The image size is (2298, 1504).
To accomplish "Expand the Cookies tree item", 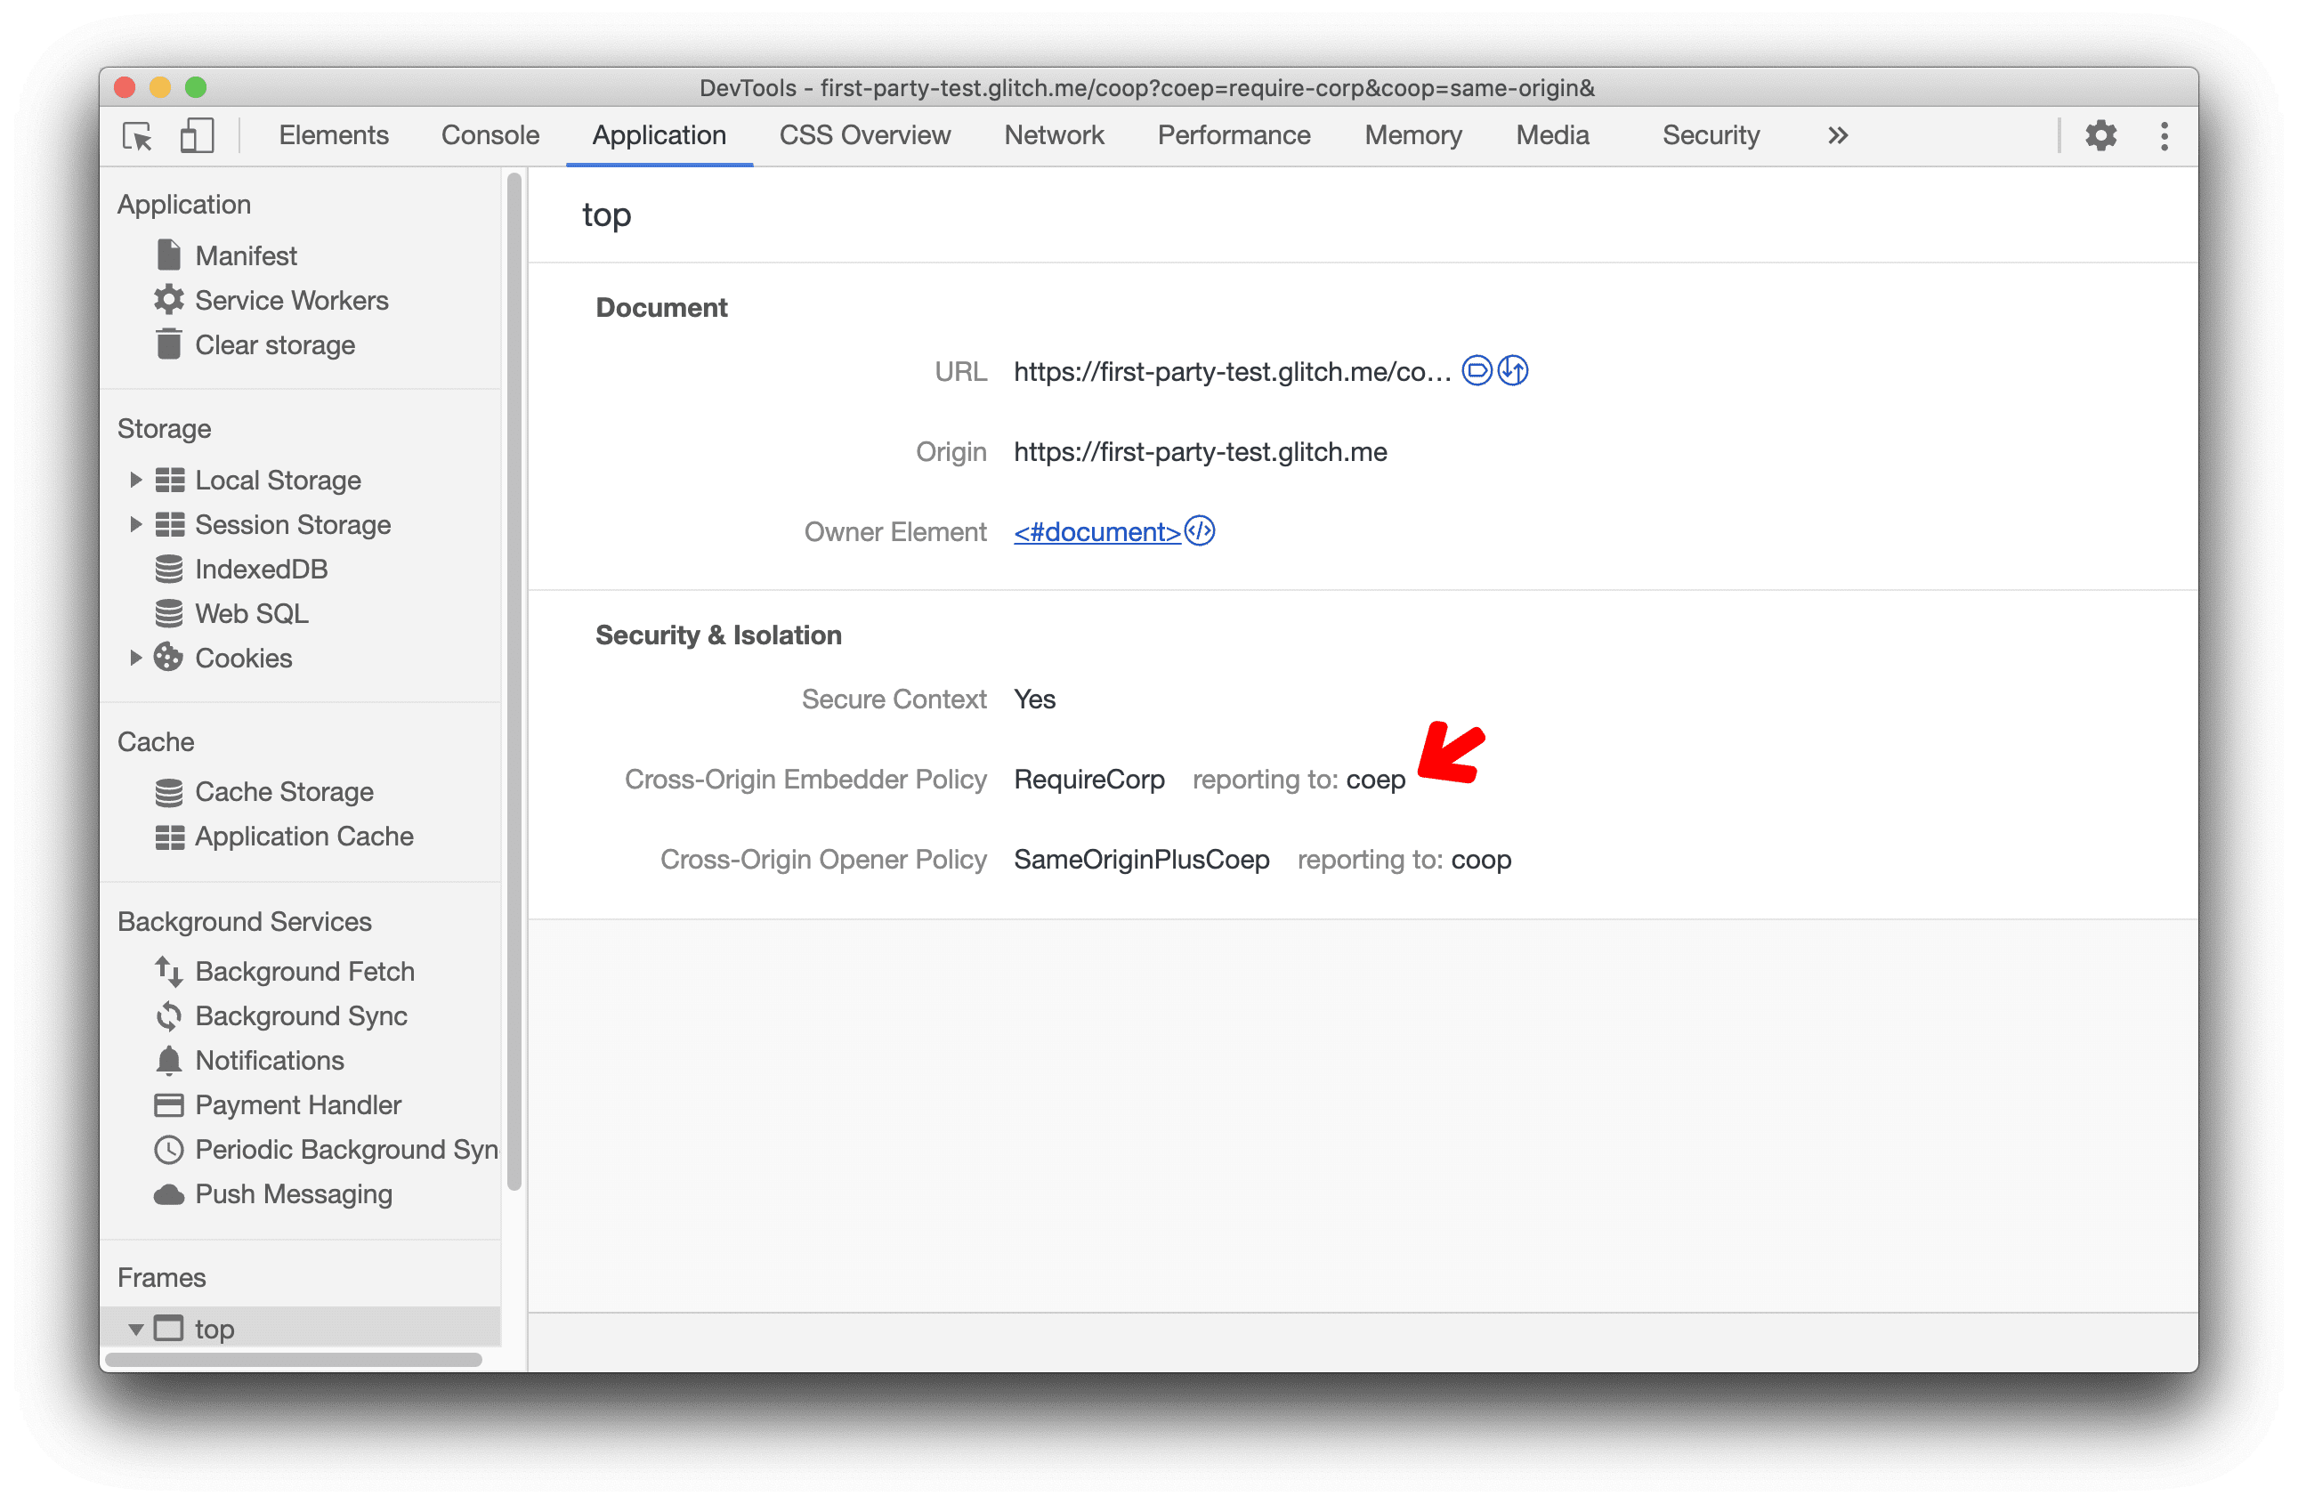I will pyautogui.click(x=133, y=656).
